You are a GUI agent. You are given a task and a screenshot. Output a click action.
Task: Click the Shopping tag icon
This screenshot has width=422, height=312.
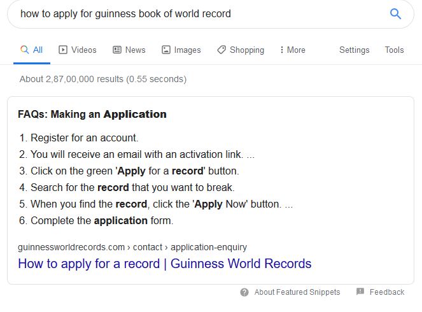222,50
